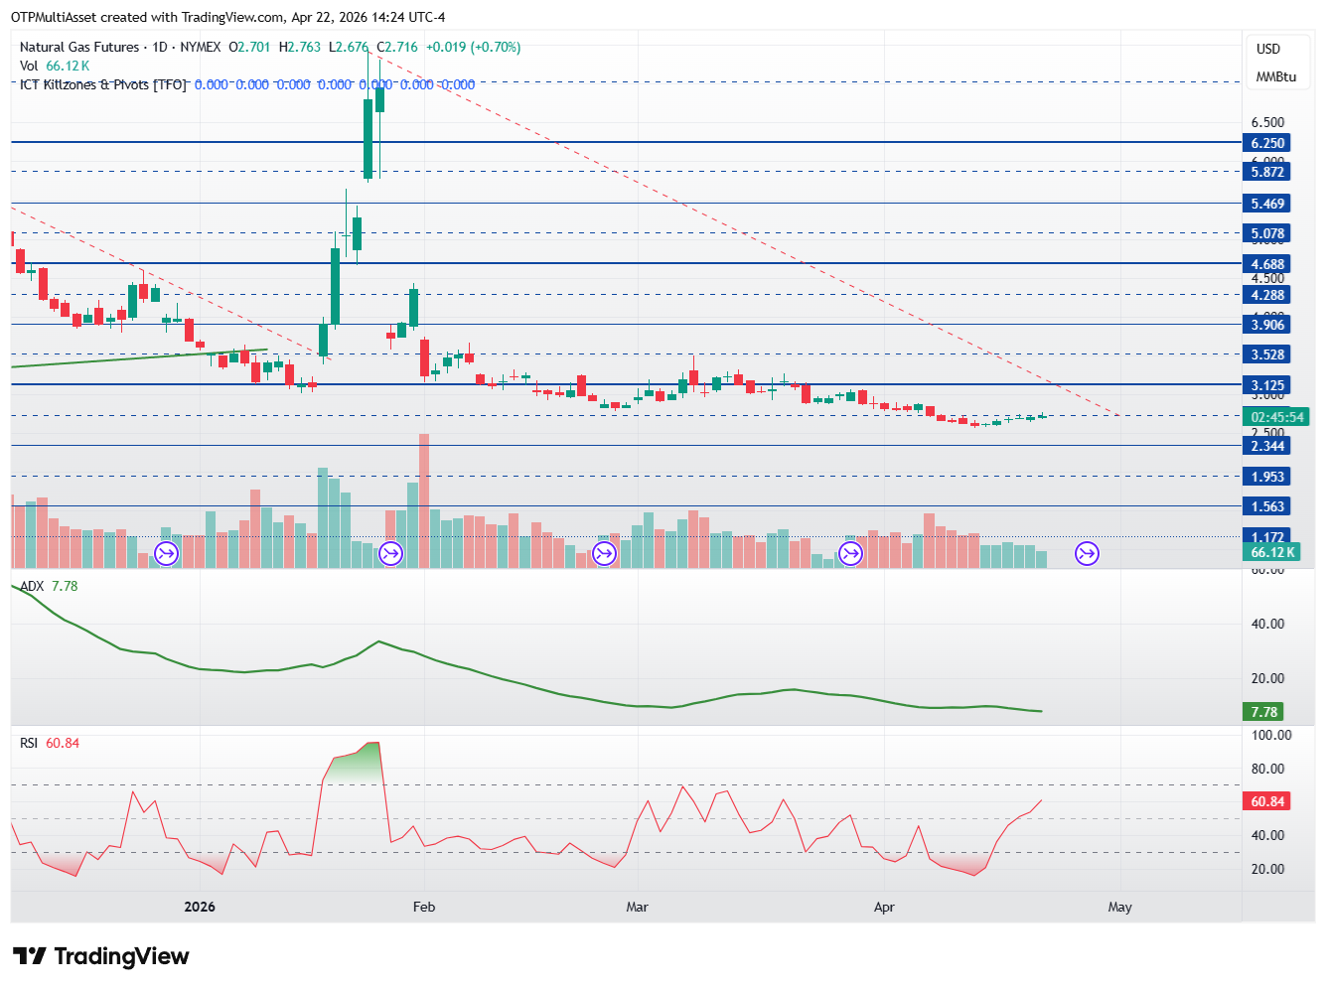The height and width of the screenshot is (990, 1326).
Task: Click the rollover arrow marker near Feb
Action: (x=391, y=553)
